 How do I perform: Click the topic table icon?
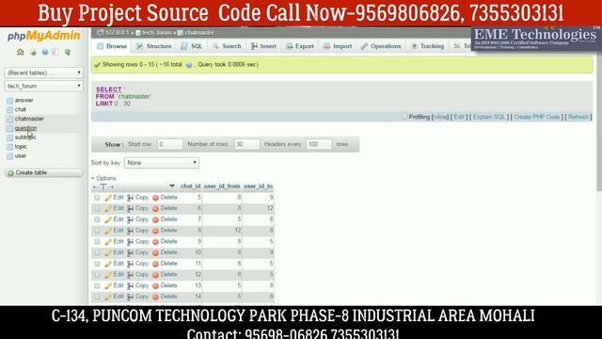coord(10,147)
